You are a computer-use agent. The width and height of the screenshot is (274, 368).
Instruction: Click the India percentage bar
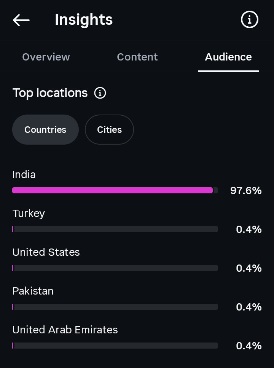tap(115, 190)
